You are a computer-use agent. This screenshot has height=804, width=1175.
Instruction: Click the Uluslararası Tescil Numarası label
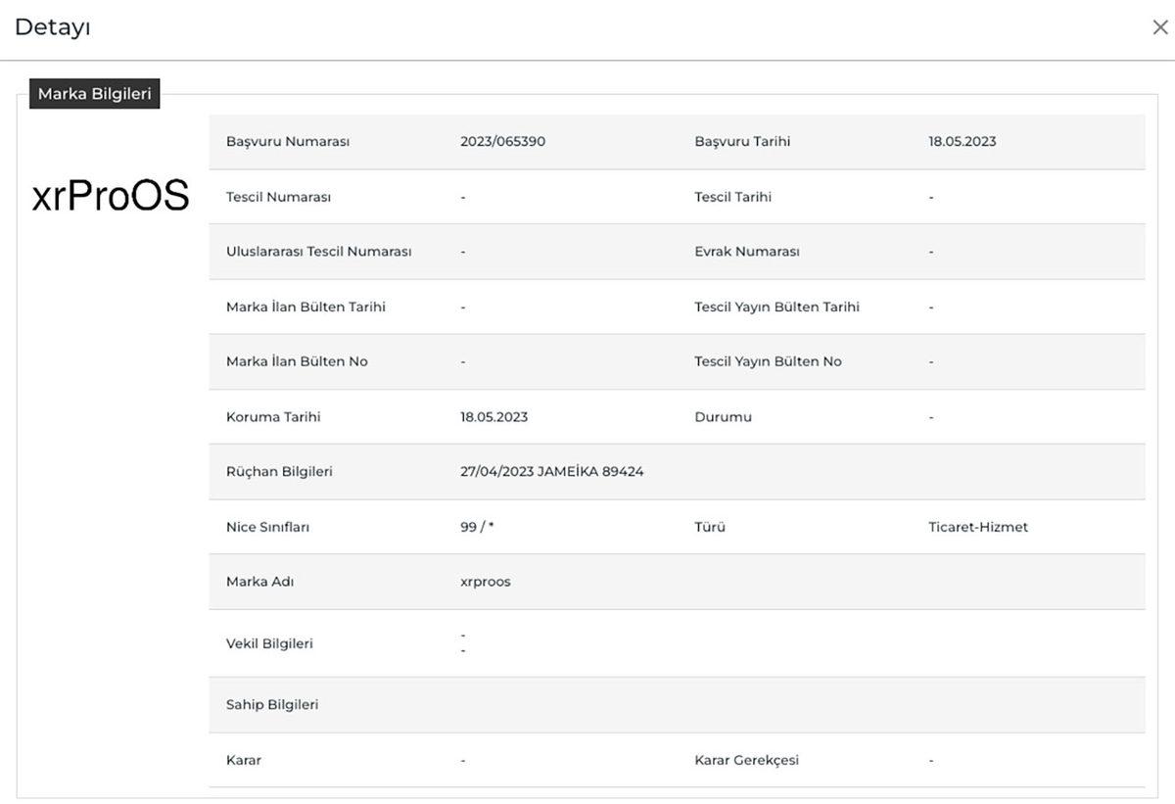(318, 252)
